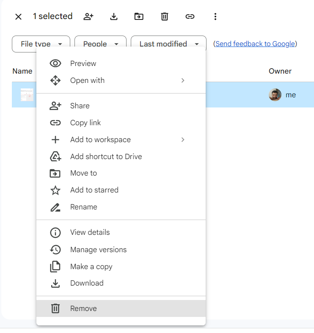Choose Preview from the context menu
Screen dimensions: 314x333
click(x=121, y=63)
